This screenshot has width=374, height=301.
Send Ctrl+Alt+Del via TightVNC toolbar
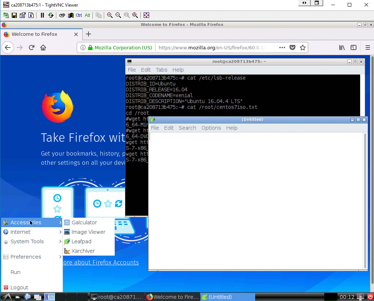[x=62, y=15]
